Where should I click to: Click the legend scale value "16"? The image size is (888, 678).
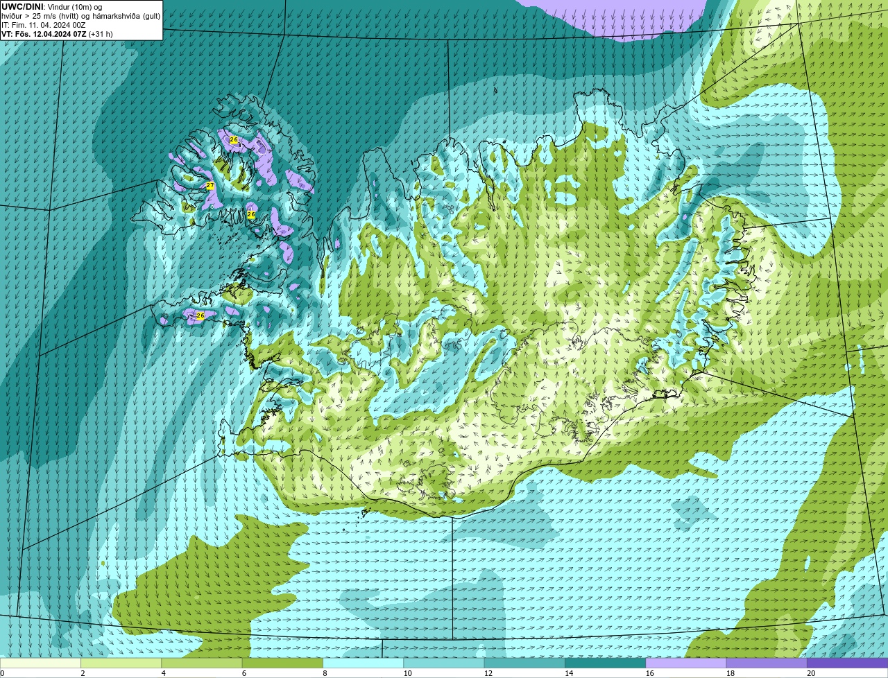649,673
